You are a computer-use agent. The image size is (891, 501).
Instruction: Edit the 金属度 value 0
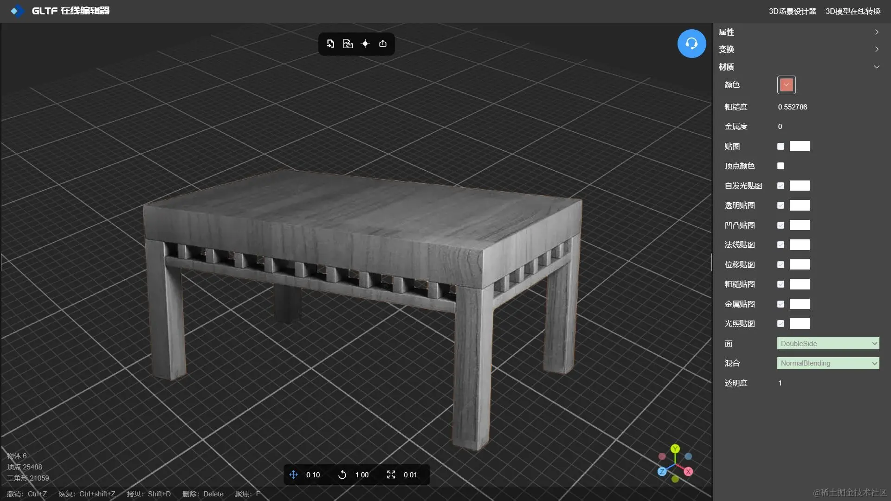[x=780, y=126]
